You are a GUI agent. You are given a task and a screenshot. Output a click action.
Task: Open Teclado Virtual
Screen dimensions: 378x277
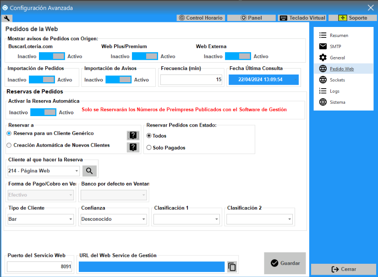pos(302,18)
